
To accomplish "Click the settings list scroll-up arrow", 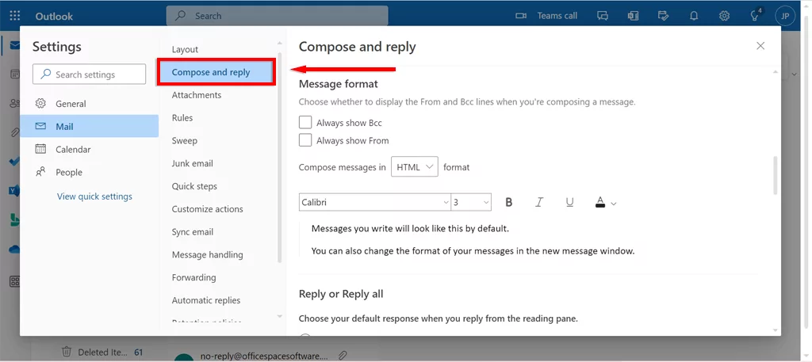I will (280, 43).
